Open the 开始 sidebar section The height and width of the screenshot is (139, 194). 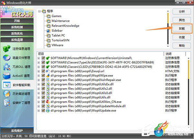tap(17, 21)
